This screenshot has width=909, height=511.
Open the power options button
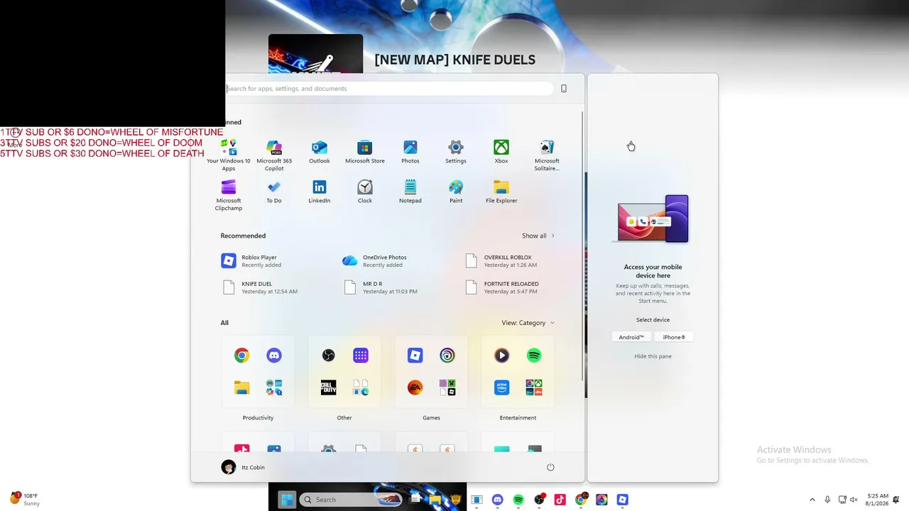tap(550, 467)
